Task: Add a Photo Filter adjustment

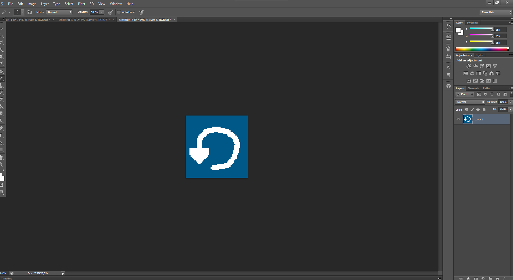Action: [485, 73]
